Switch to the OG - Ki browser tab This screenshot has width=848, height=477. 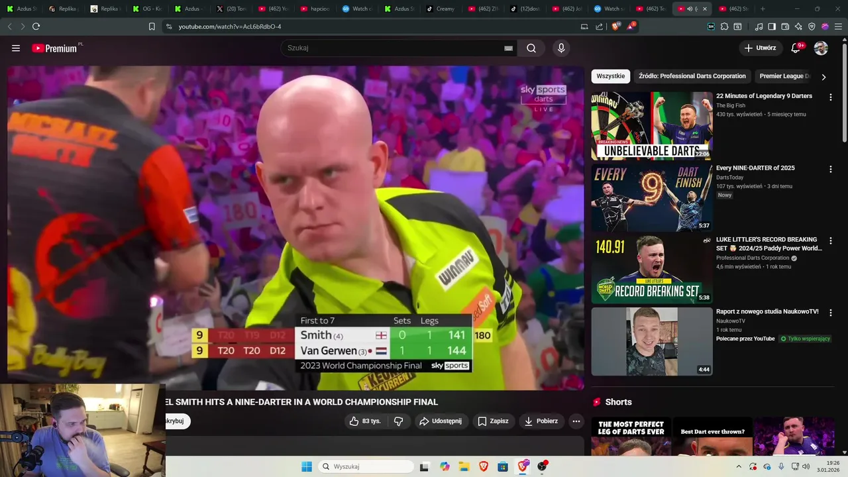pyautogui.click(x=147, y=9)
